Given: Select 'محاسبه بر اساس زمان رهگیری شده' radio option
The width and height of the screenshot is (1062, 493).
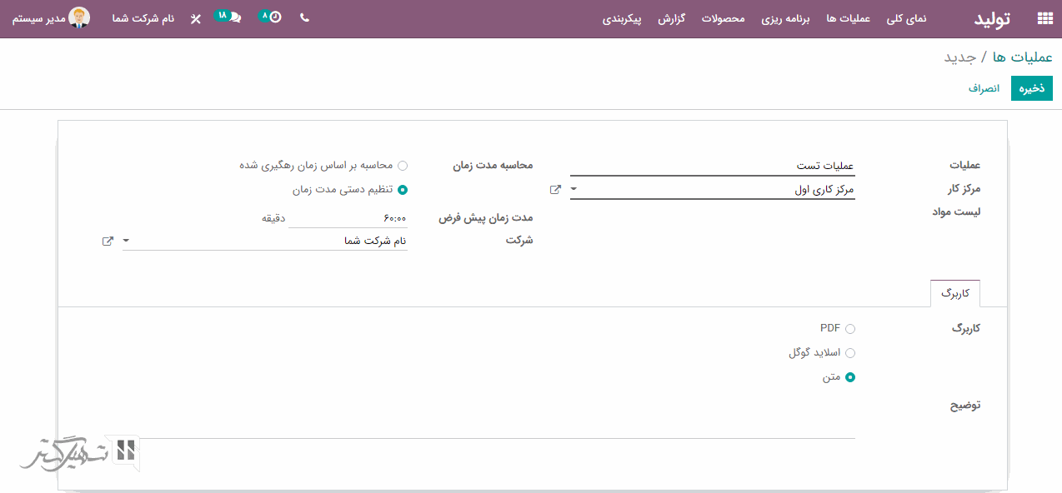Looking at the screenshot, I should pos(403,166).
